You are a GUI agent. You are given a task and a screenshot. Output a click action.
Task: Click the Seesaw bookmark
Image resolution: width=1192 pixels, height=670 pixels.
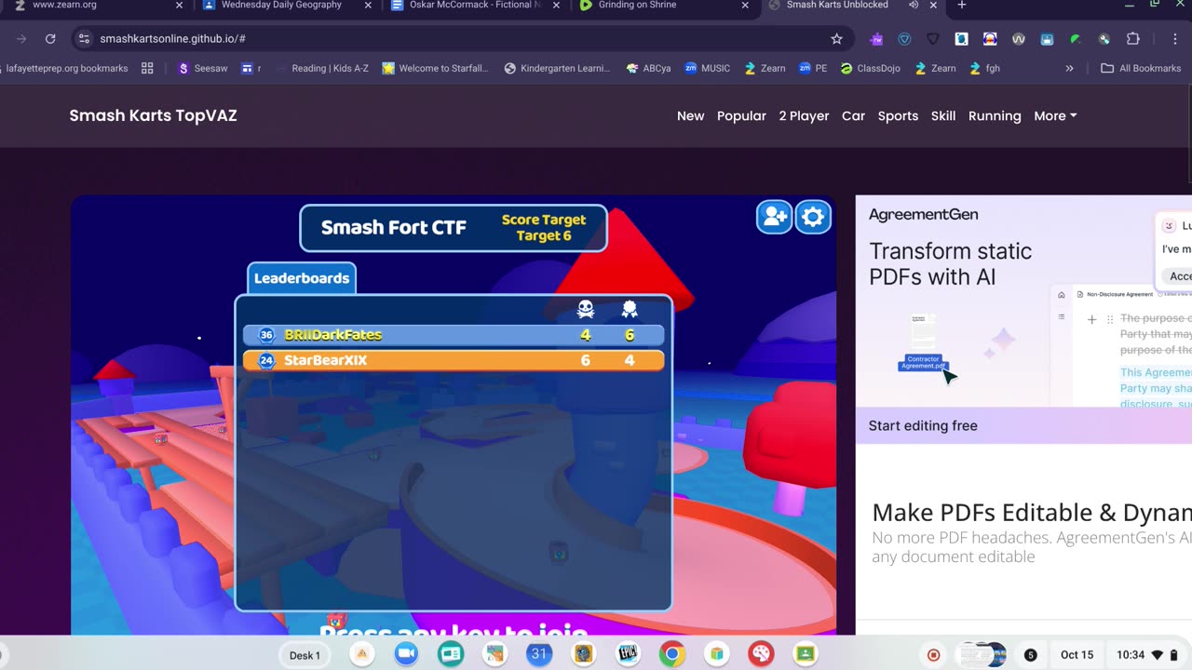202,68
